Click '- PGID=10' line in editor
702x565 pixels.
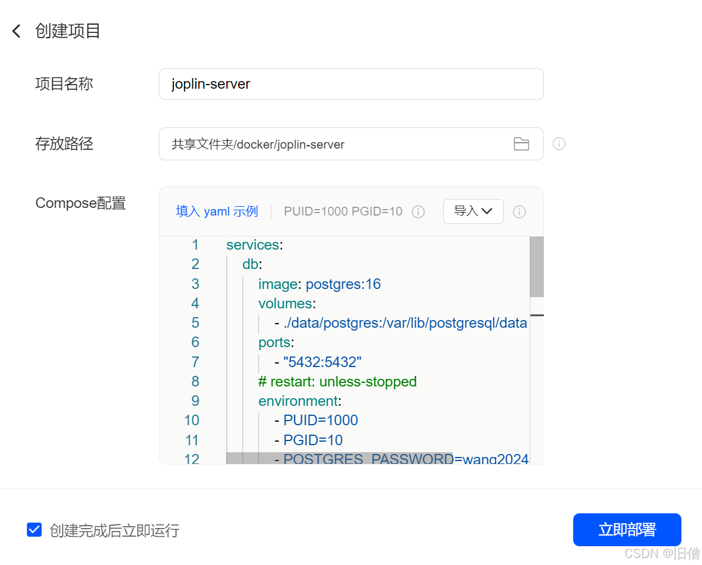pos(309,440)
